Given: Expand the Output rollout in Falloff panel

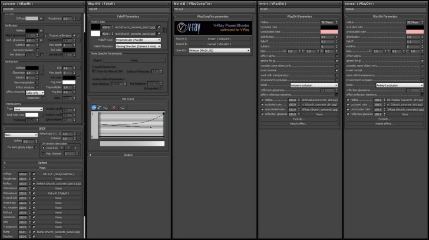Looking at the screenshot, I should pyautogui.click(x=128, y=155).
